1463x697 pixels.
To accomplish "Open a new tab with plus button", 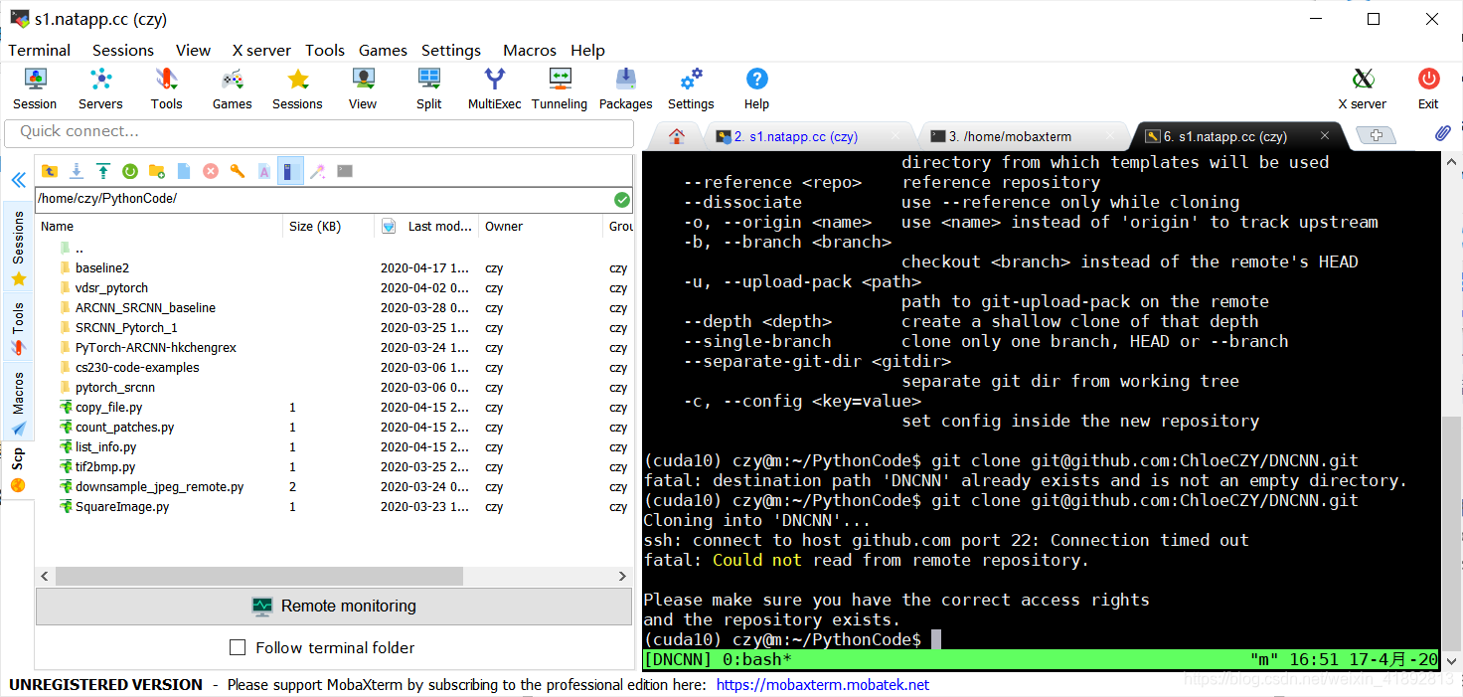I will pyautogui.click(x=1376, y=136).
